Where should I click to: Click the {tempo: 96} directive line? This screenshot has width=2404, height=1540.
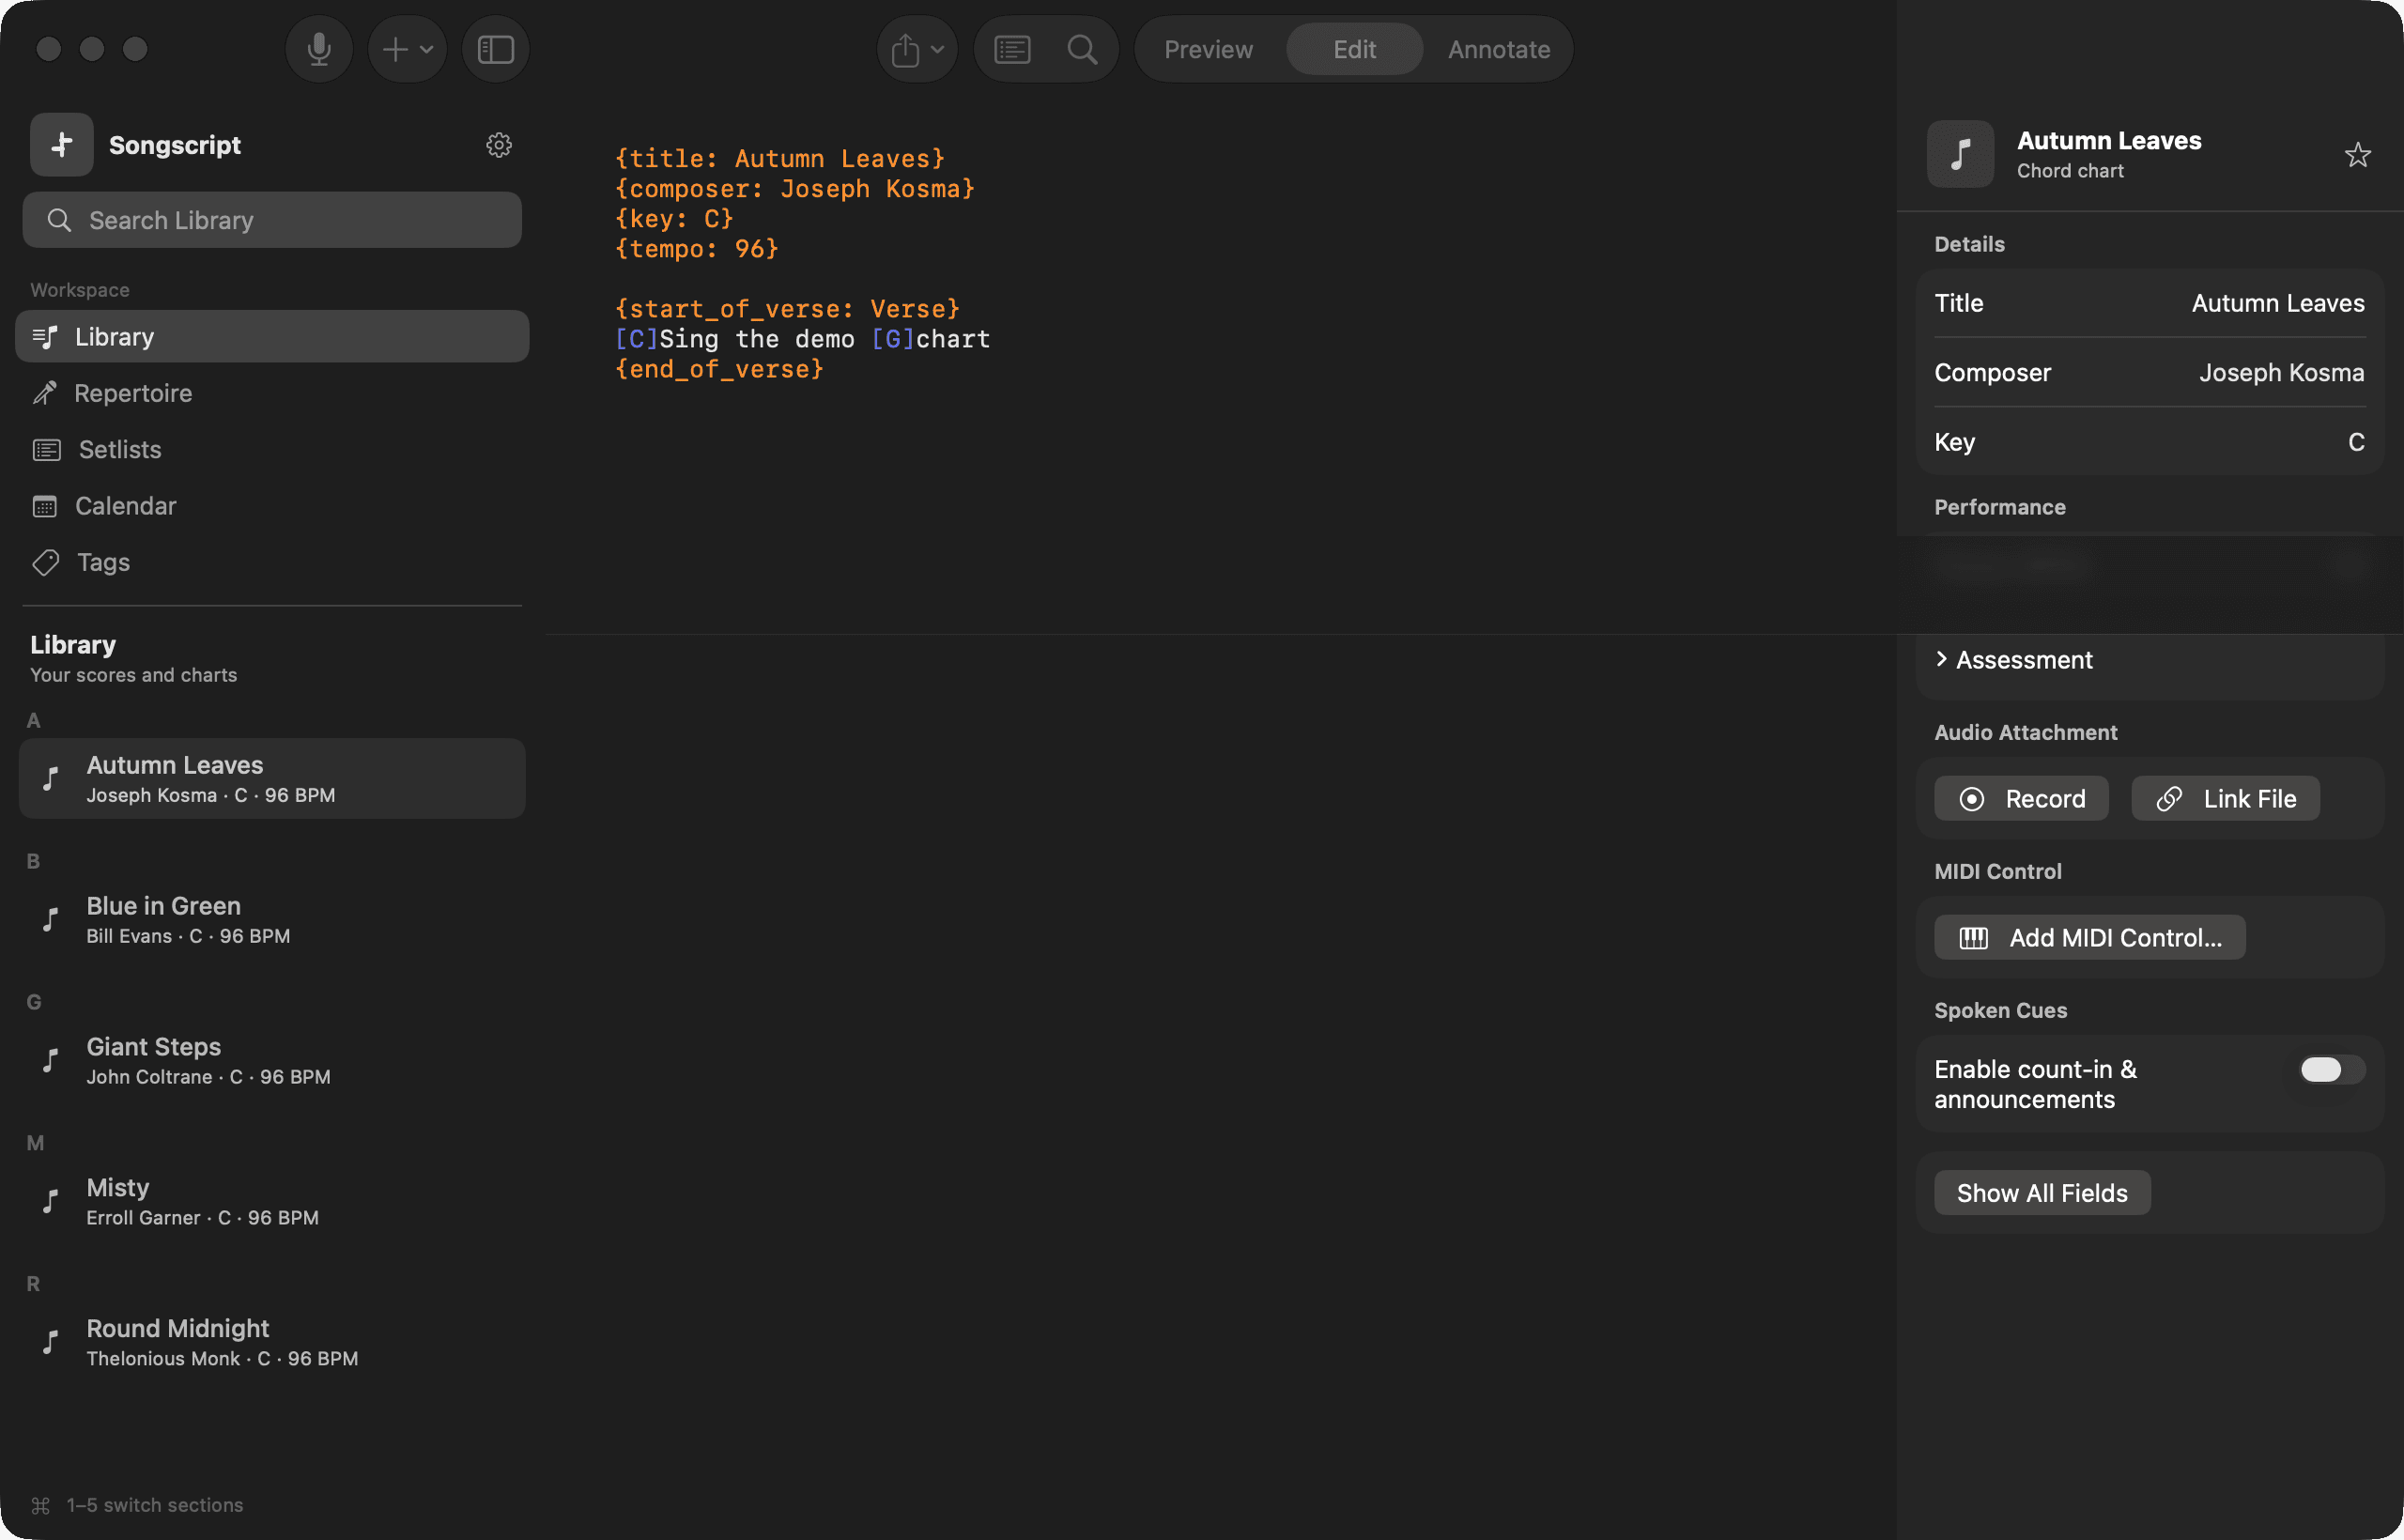(697, 248)
